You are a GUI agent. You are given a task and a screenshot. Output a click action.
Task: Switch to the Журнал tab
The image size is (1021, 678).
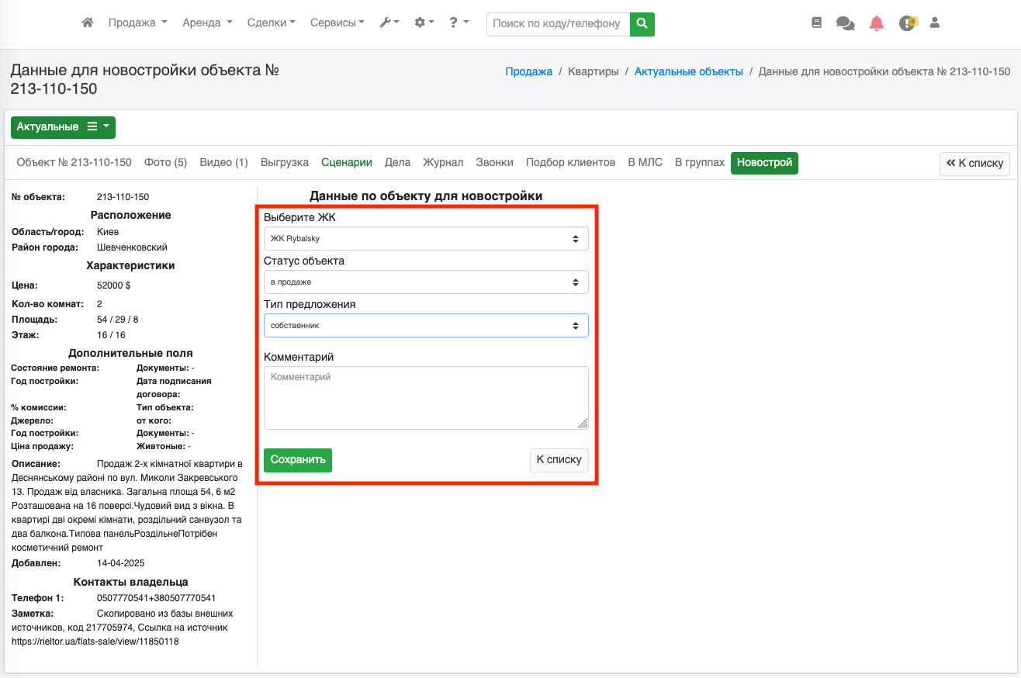click(443, 163)
